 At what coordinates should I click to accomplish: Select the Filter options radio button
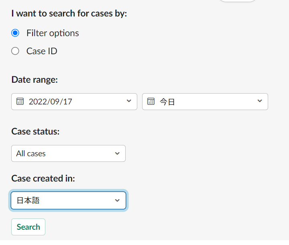pos(15,33)
